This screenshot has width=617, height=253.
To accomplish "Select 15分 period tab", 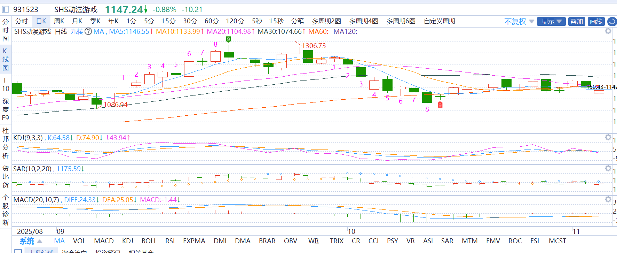I will click(168, 21).
